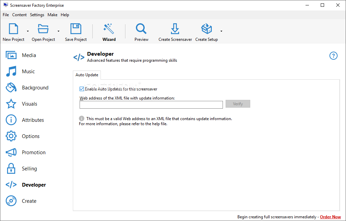Open the Help menu
Image resolution: width=346 pixels, height=221 pixels.
65,15
